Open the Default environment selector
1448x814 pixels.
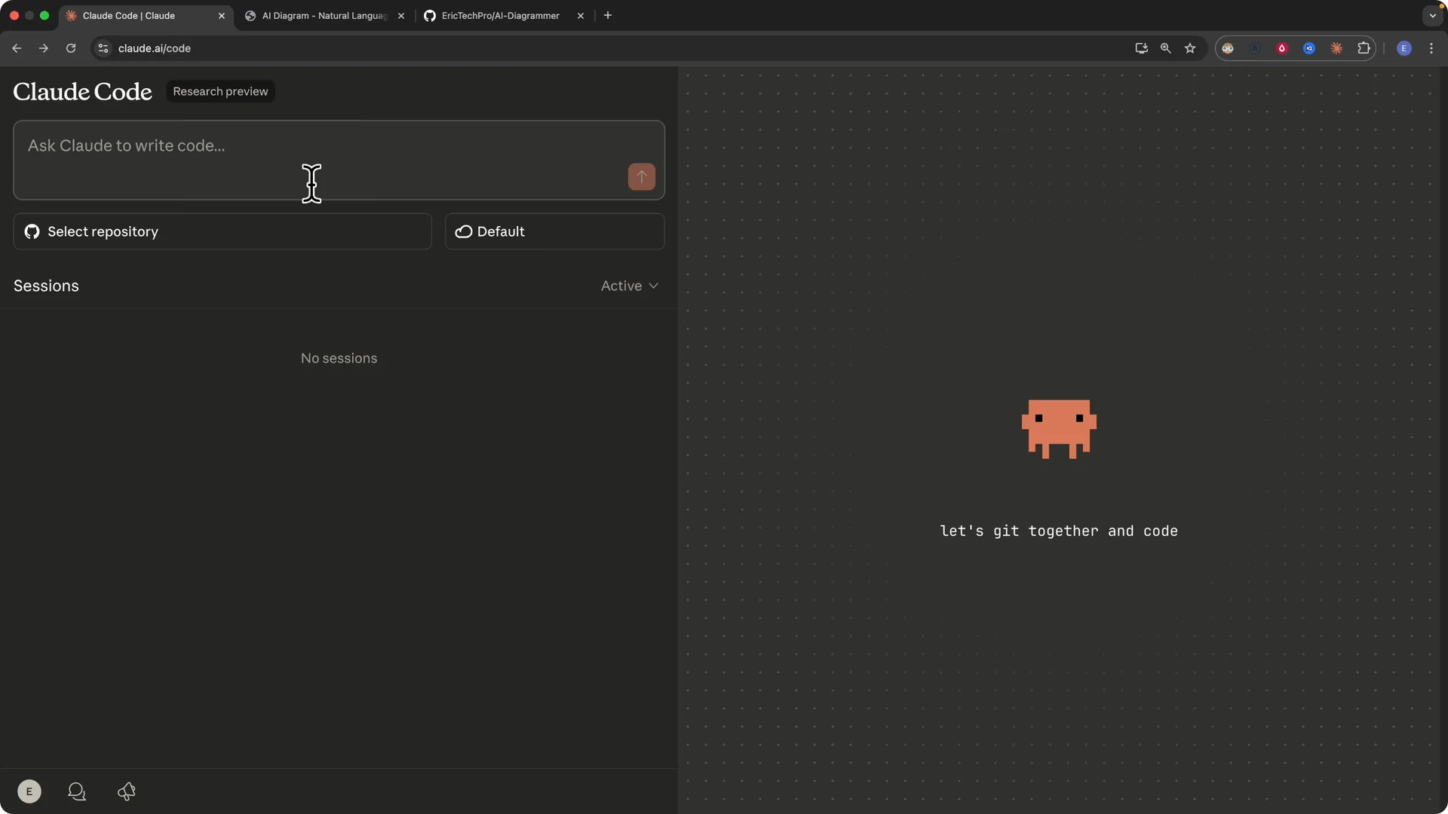(x=554, y=231)
